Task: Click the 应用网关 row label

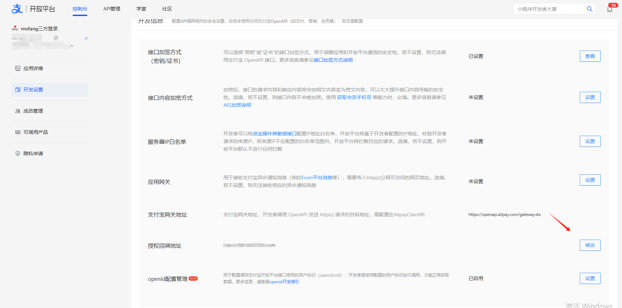Action: [x=159, y=182]
